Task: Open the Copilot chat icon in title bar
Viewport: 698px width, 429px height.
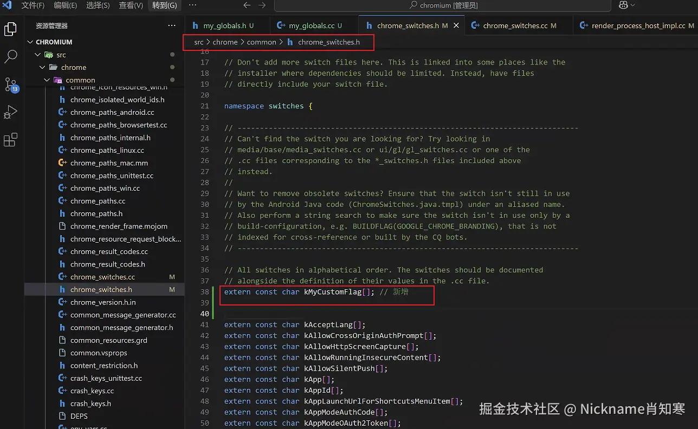Action: point(623,5)
